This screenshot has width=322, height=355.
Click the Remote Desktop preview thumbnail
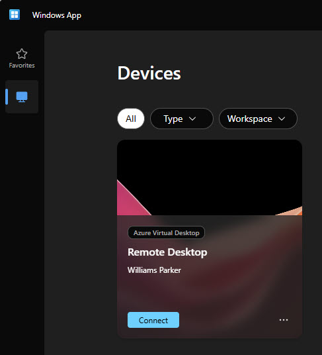pyautogui.click(x=210, y=177)
